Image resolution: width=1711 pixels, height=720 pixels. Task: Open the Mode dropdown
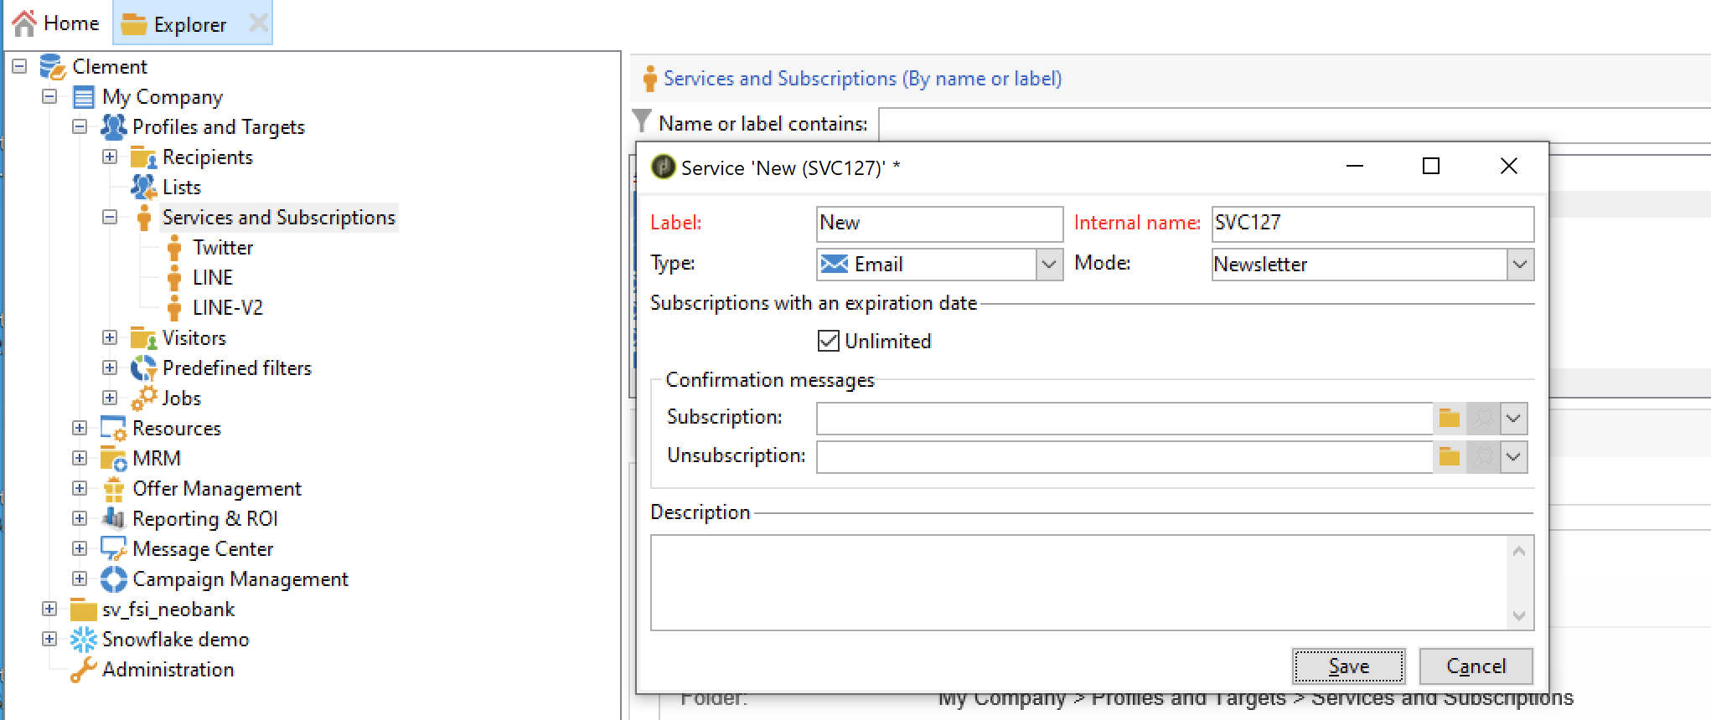point(1520,265)
